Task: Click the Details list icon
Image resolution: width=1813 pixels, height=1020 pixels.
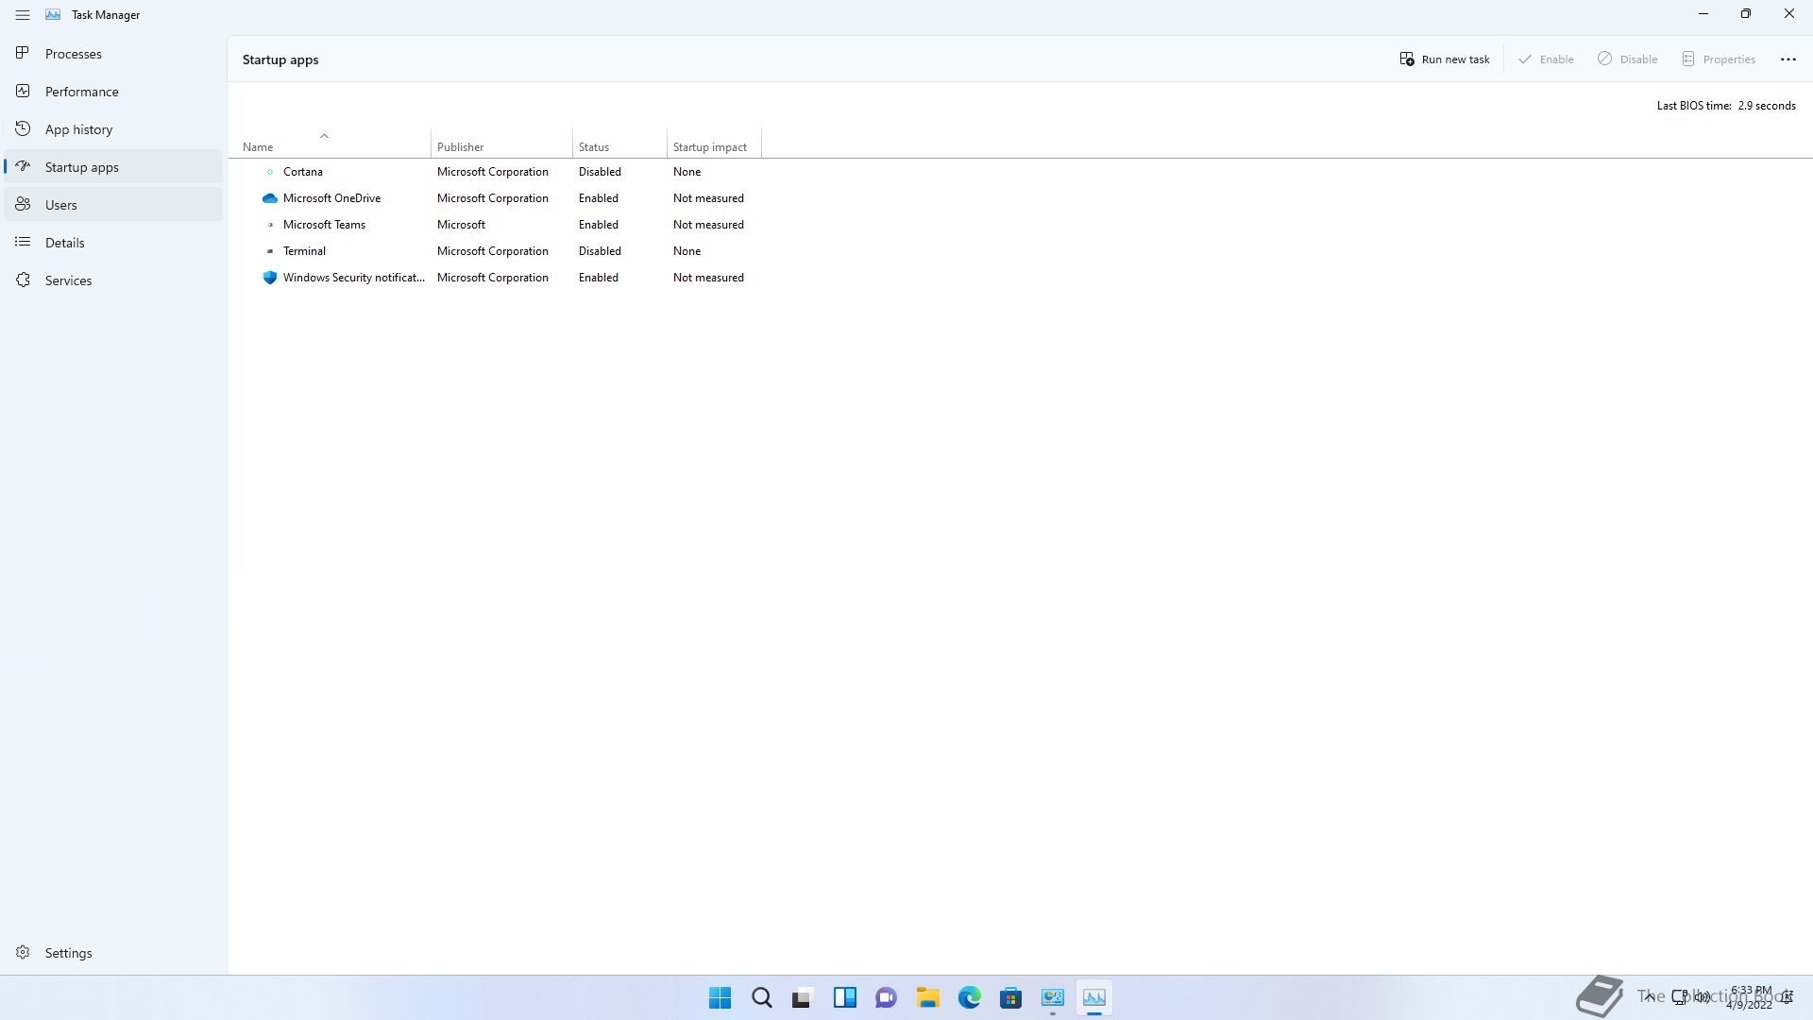Action: coord(23,242)
